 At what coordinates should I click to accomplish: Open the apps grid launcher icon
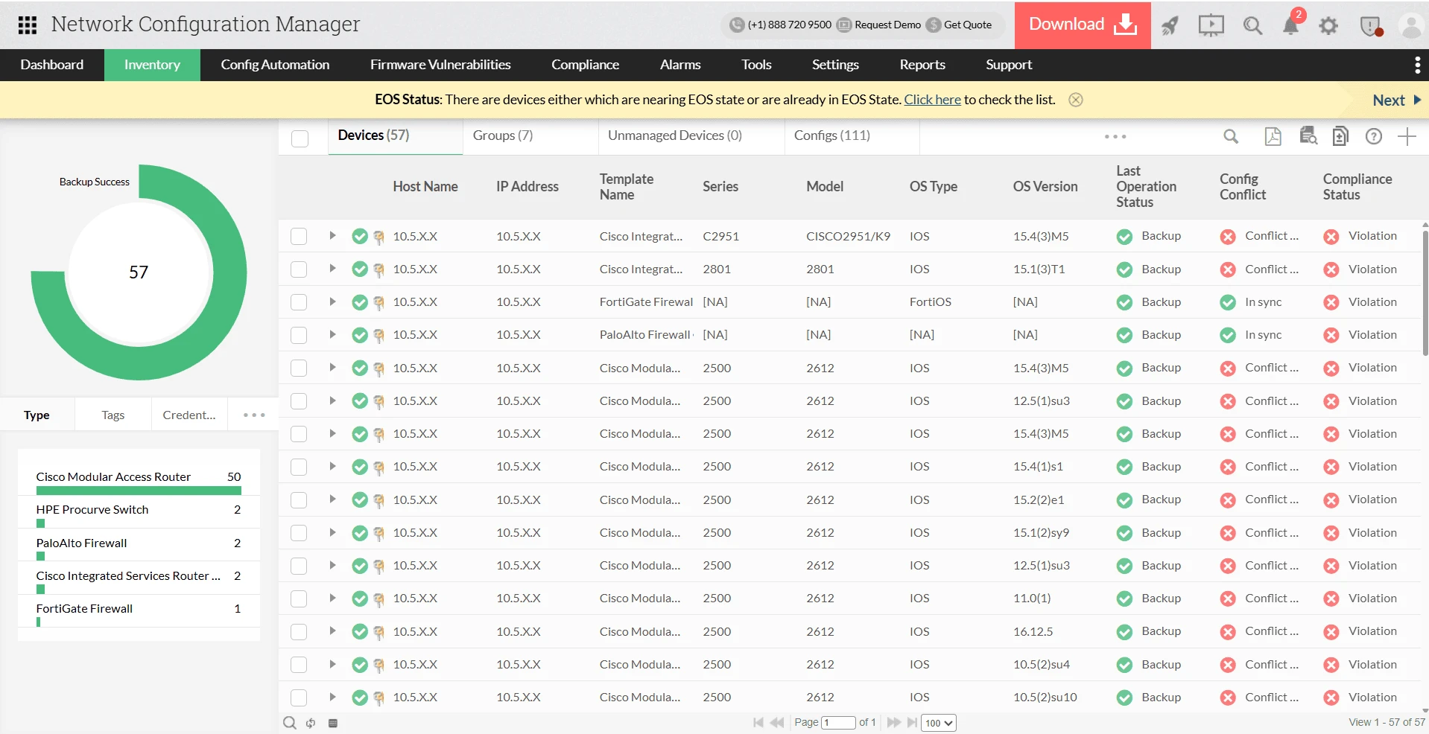coord(28,25)
